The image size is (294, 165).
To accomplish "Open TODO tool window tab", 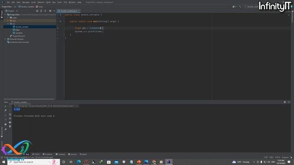I will [36, 154].
